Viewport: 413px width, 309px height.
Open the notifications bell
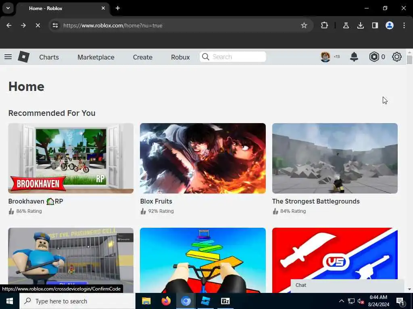354,57
